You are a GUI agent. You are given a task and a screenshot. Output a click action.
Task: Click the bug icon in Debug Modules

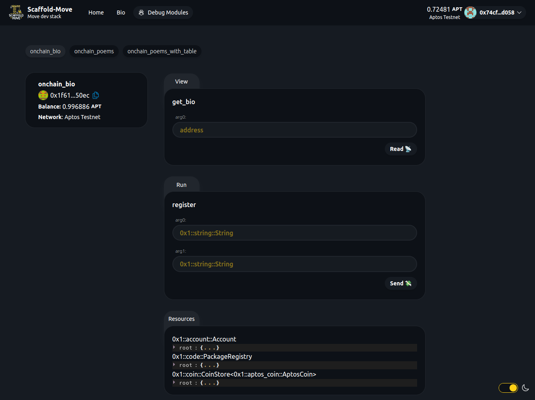click(x=141, y=13)
